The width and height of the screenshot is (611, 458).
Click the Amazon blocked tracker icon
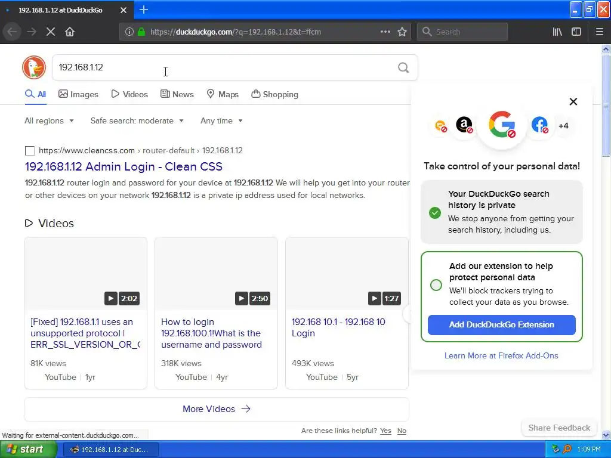click(x=464, y=125)
